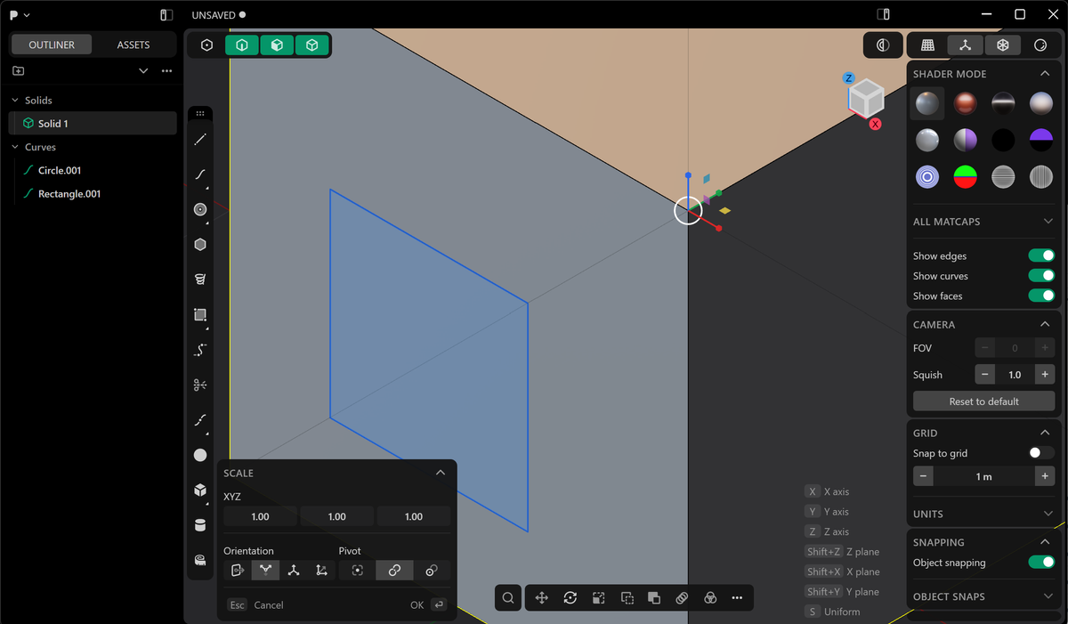The image size is (1068, 624).
Task: Activate the Rotate gizmo in bottom toolbar
Action: [x=570, y=597]
